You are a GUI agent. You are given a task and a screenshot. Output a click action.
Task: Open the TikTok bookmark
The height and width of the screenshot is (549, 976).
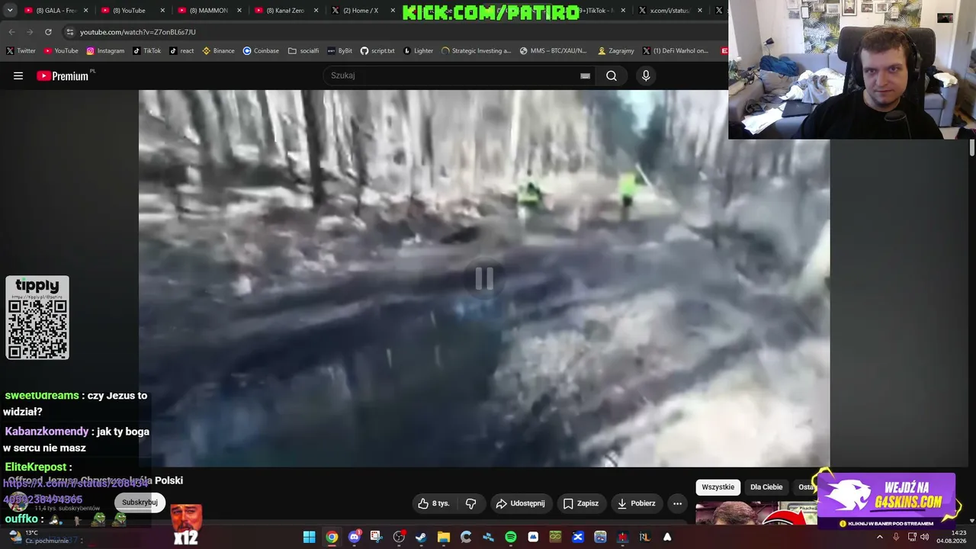pyautogui.click(x=147, y=51)
